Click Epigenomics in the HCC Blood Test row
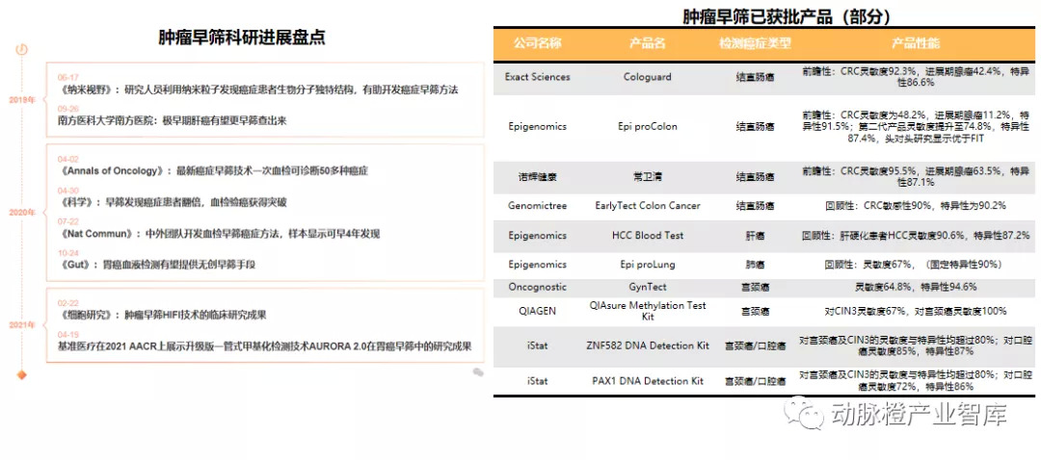Image resolution: width=1041 pixels, height=460 pixels. click(537, 236)
